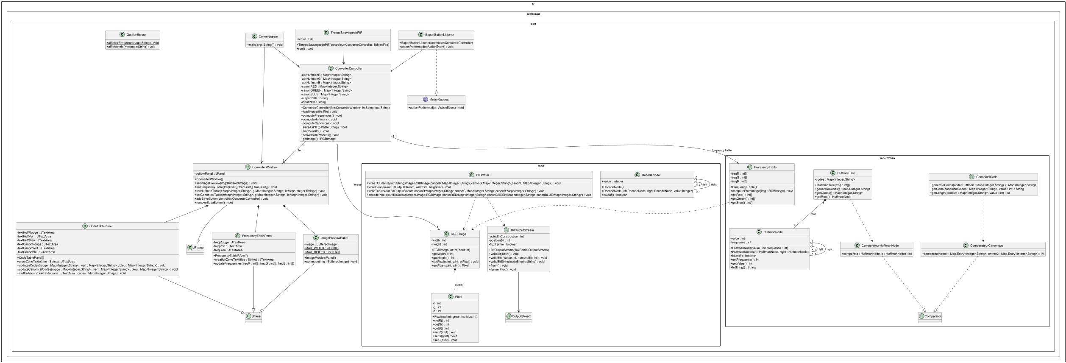Select the frequencyTable association label
The image size is (1066, 363).
pyautogui.click(x=721, y=150)
